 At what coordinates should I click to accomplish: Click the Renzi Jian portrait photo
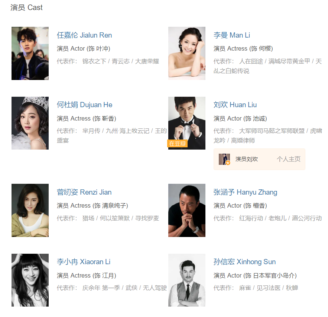[x=30, y=210]
